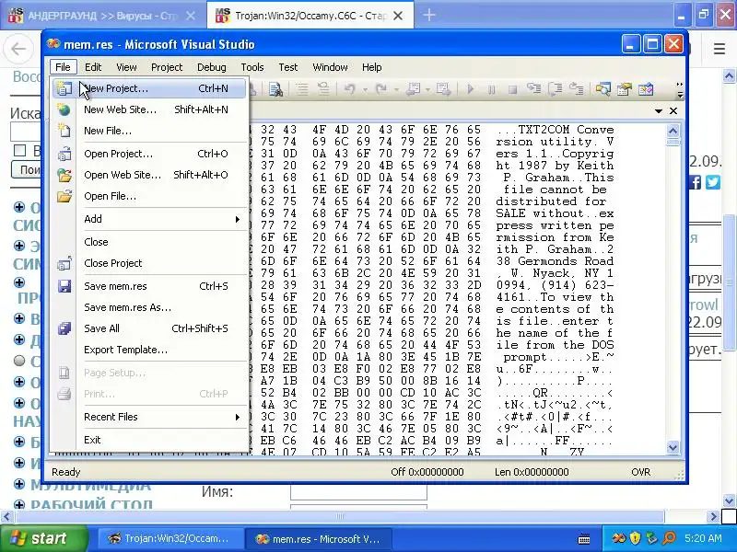This screenshot has height=552, width=737.
Task: Click the Undo arrow icon in toolbar
Action: pos(349,89)
